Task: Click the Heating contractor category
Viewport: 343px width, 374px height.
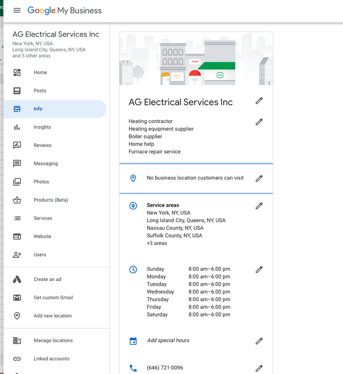Action: 150,121
